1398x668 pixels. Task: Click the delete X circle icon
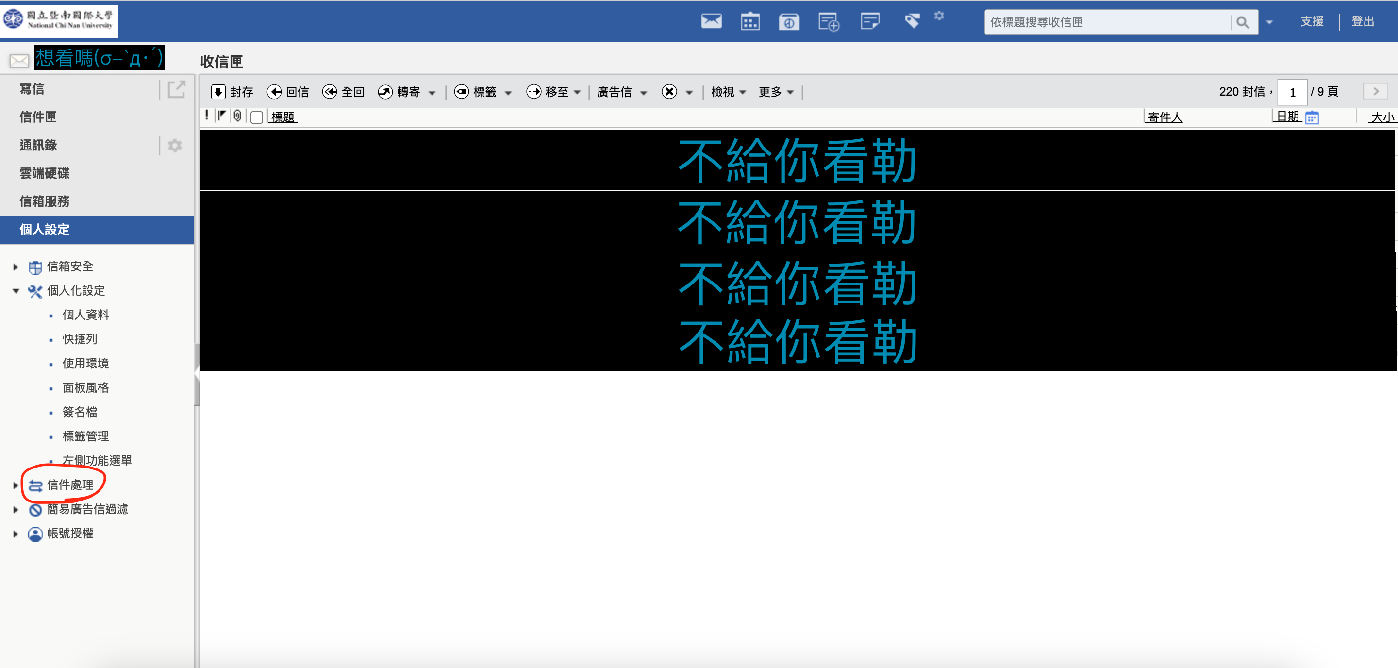[x=669, y=92]
